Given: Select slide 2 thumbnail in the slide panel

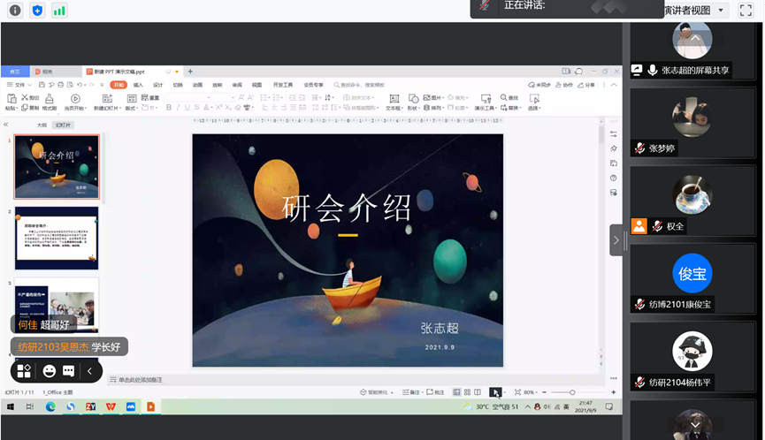Looking at the screenshot, I should 57,238.
